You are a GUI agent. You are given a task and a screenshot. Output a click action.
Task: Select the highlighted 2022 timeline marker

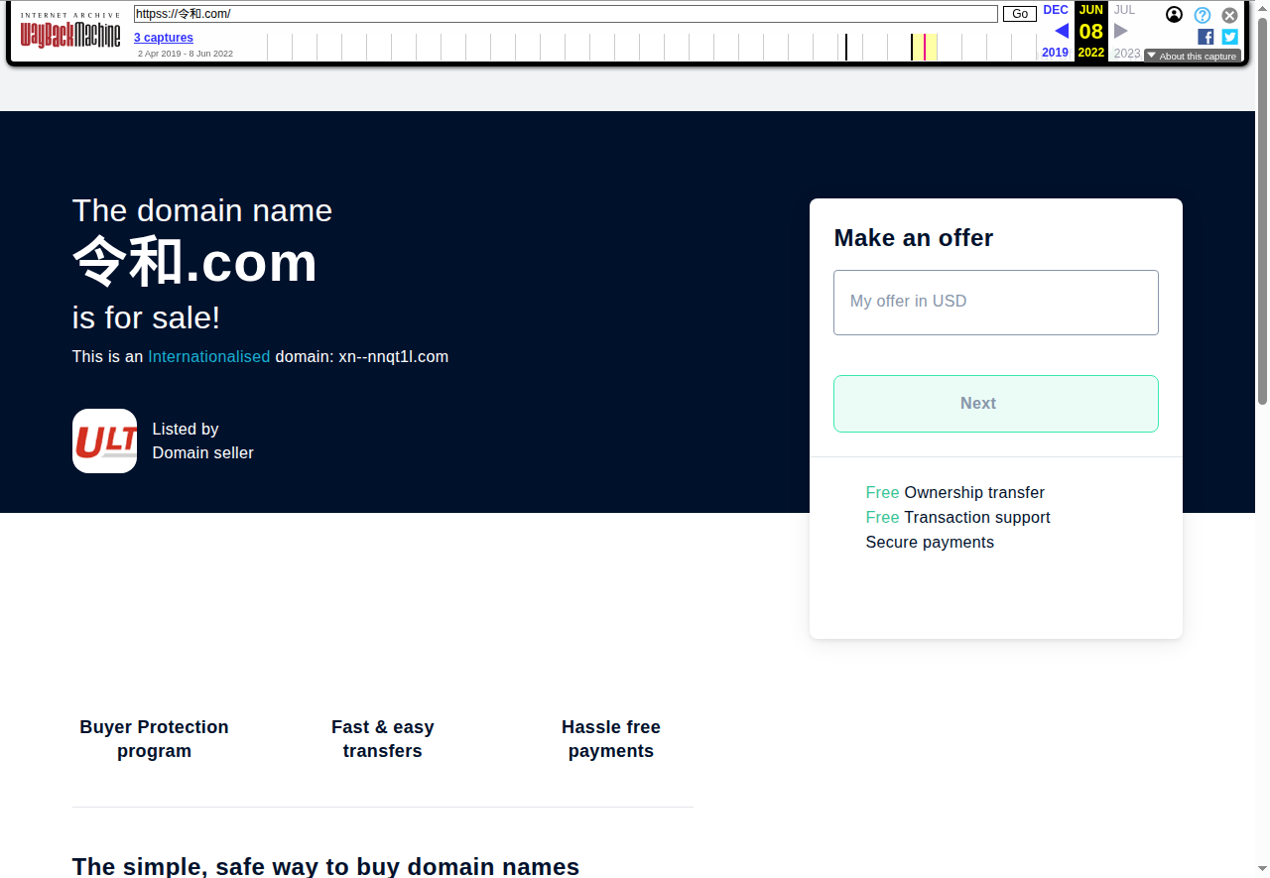(924, 47)
